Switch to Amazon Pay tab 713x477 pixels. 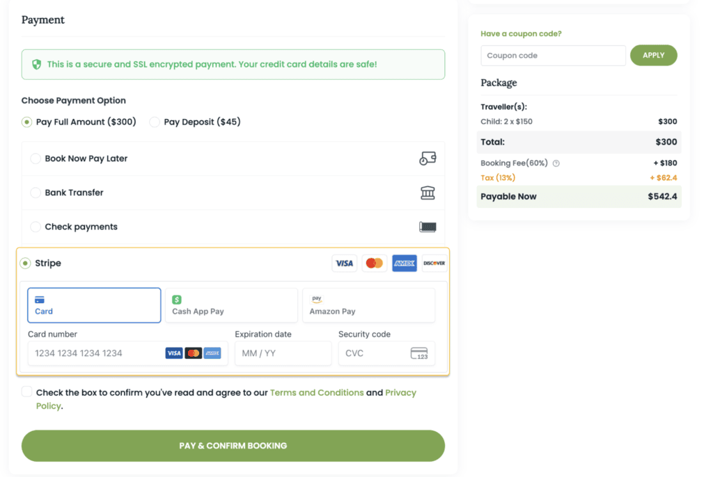[x=368, y=305]
